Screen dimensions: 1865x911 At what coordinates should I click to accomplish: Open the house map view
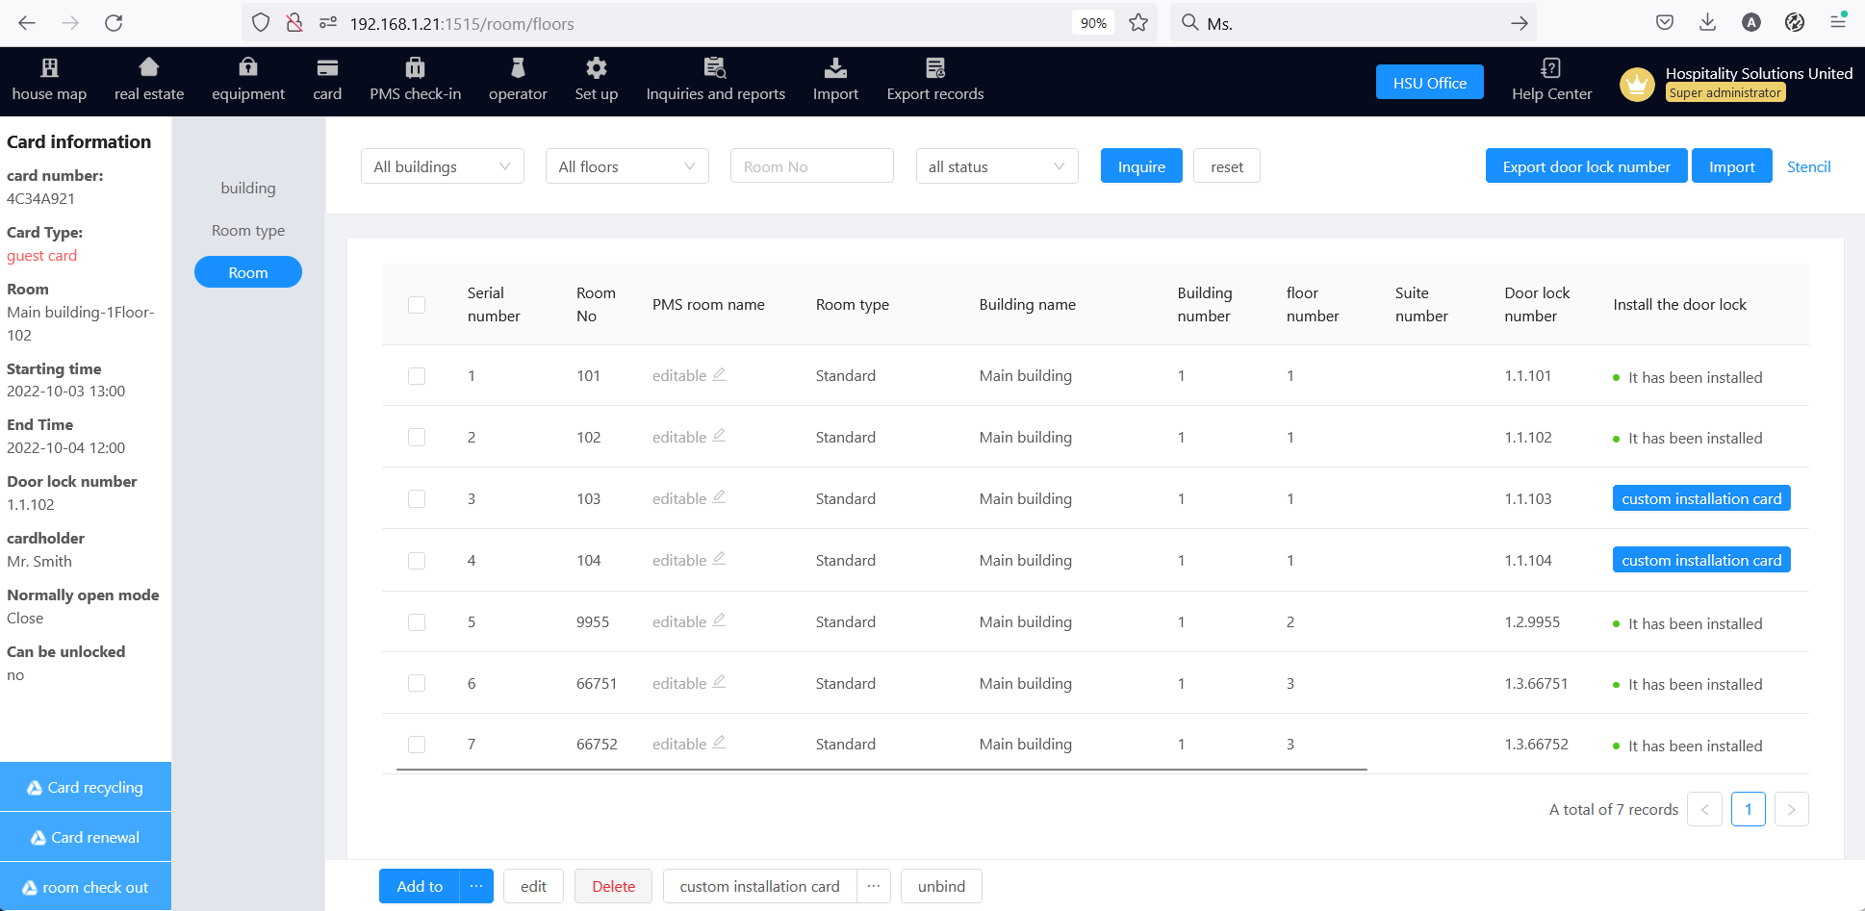(49, 80)
